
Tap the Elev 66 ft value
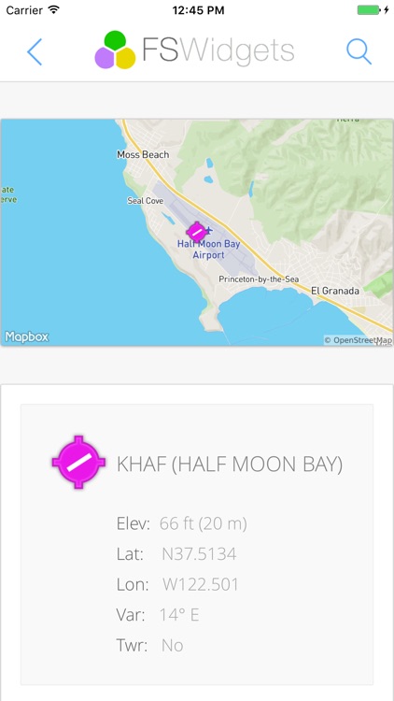pyautogui.click(x=204, y=523)
